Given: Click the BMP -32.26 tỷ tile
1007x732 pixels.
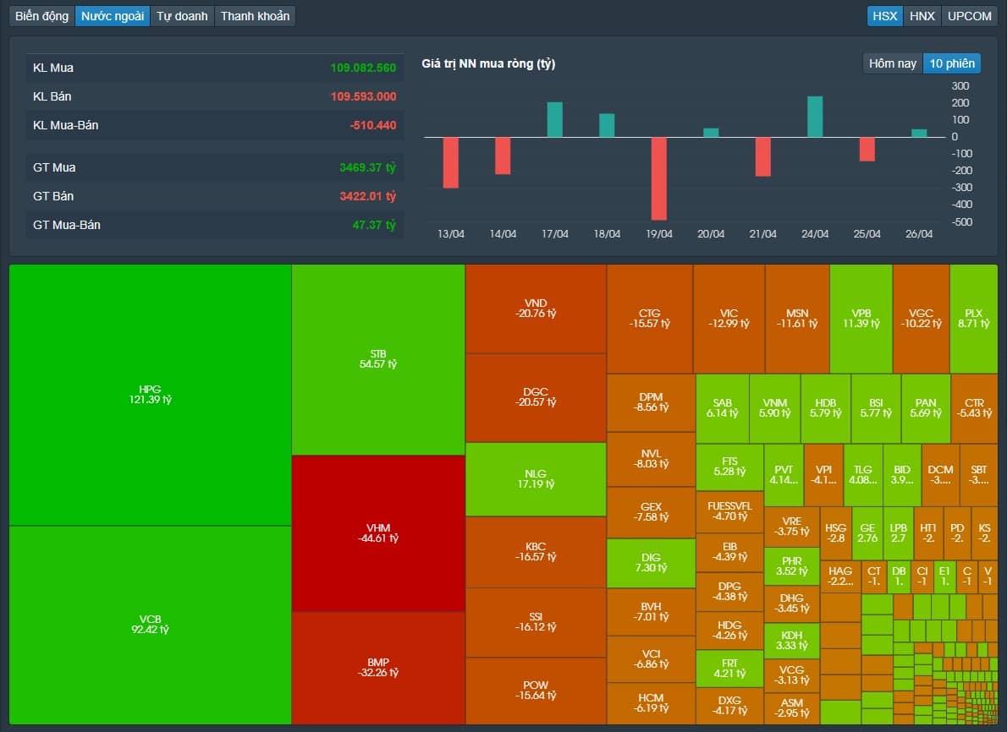Looking at the screenshot, I should pyautogui.click(x=378, y=668).
